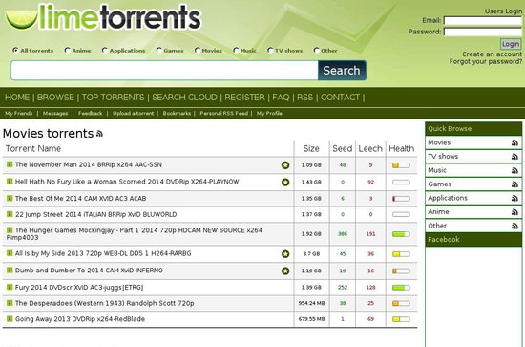
Task: Click the Search button
Action: [x=342, y=71]
